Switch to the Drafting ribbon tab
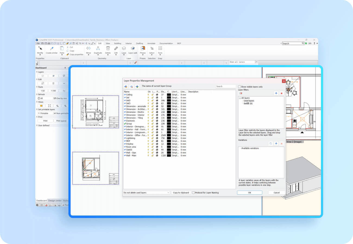The width and height of the screenshot is (353, 244). (139, 43)
